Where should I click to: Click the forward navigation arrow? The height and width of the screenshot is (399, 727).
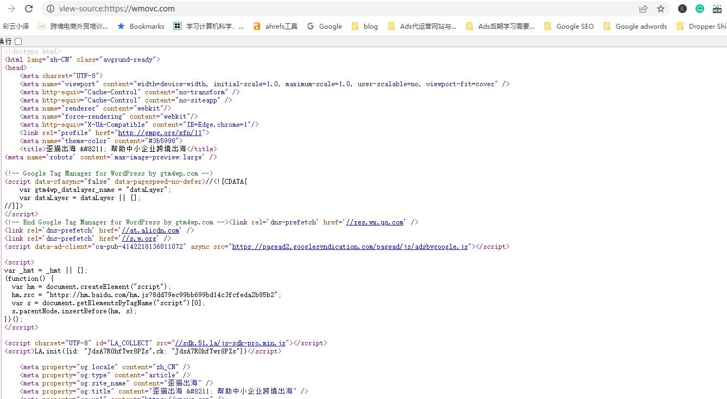pos(11,9)
